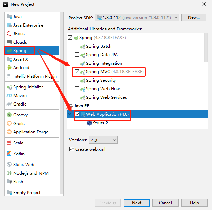Select the IntelliJ Platform Plugin icon

tap(9, 76)
